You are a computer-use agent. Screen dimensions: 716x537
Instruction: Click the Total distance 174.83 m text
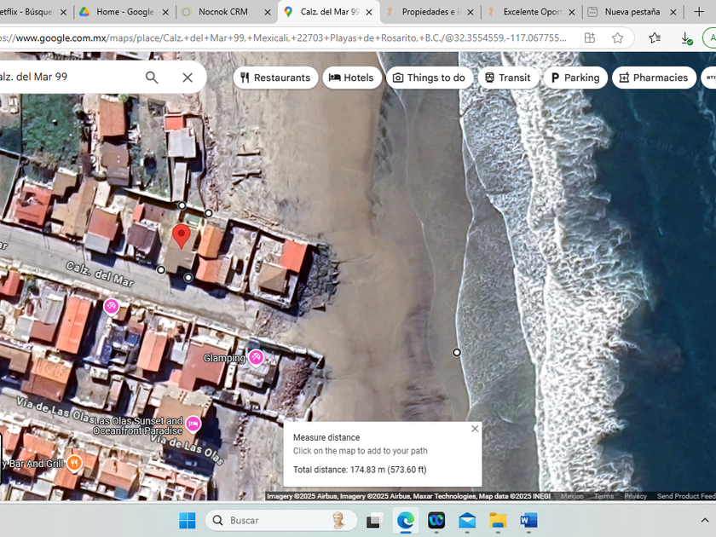(360, 470)
